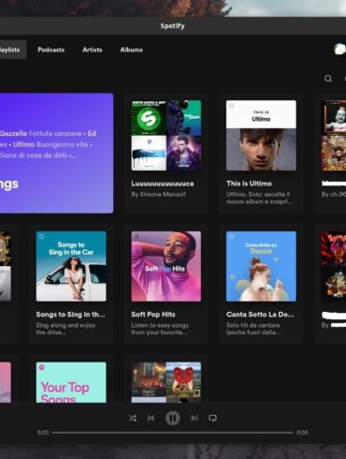Toggle shuffle playback
This screenshot has height=459, width=346.
coord(133,418)
